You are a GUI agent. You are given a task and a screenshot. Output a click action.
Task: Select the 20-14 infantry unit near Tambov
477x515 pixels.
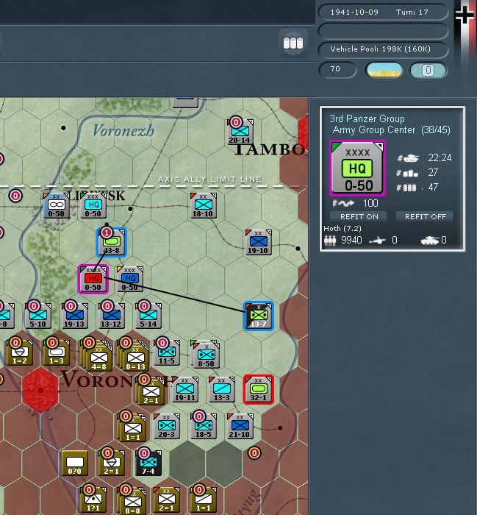240,132
